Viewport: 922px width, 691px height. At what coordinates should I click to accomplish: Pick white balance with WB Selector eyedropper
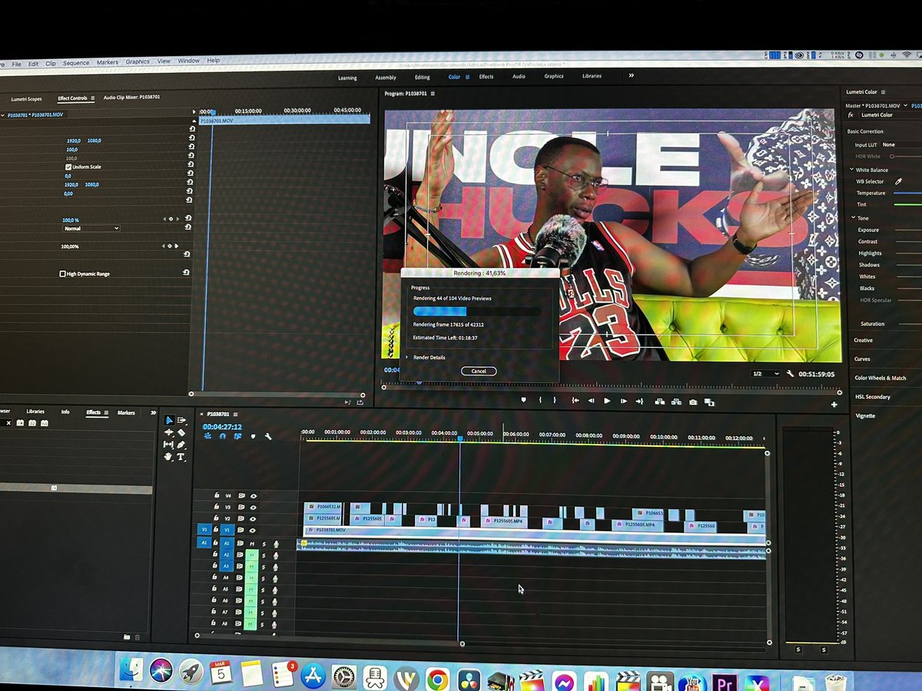[x=899, y=182]
